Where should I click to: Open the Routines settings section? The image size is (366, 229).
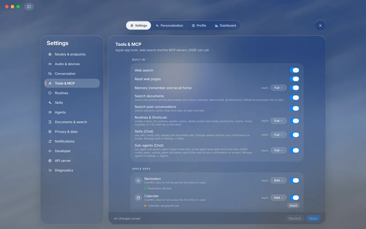(x=72, y=93)
